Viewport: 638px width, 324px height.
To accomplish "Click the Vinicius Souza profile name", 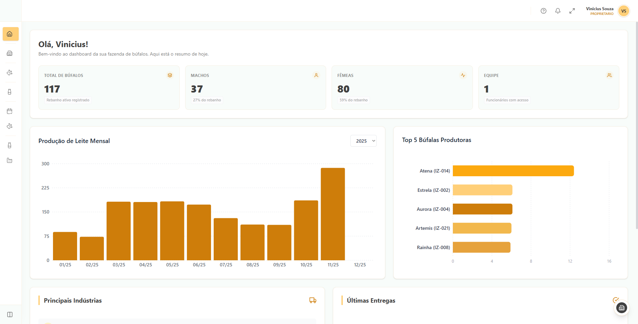I will pos(600,9).
